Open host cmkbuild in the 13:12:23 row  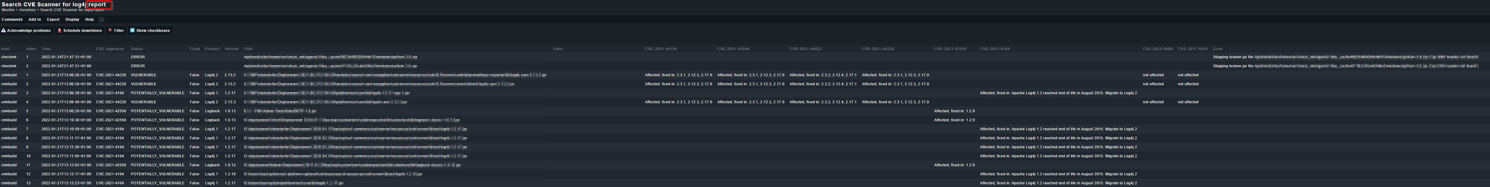pos(9,183)
